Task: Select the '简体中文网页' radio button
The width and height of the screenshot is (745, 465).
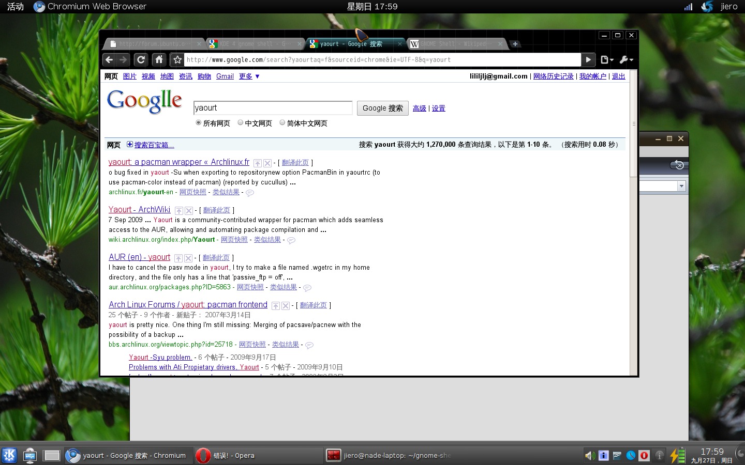Action: click(282, 122)
